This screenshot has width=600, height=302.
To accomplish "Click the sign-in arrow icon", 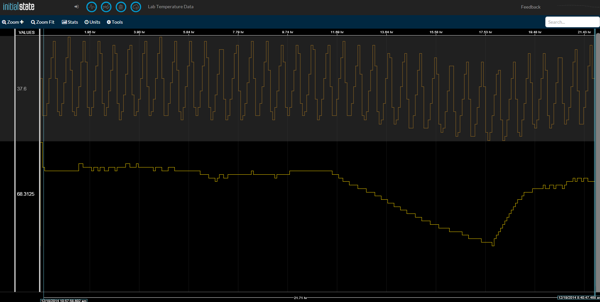I will point(76,7).
